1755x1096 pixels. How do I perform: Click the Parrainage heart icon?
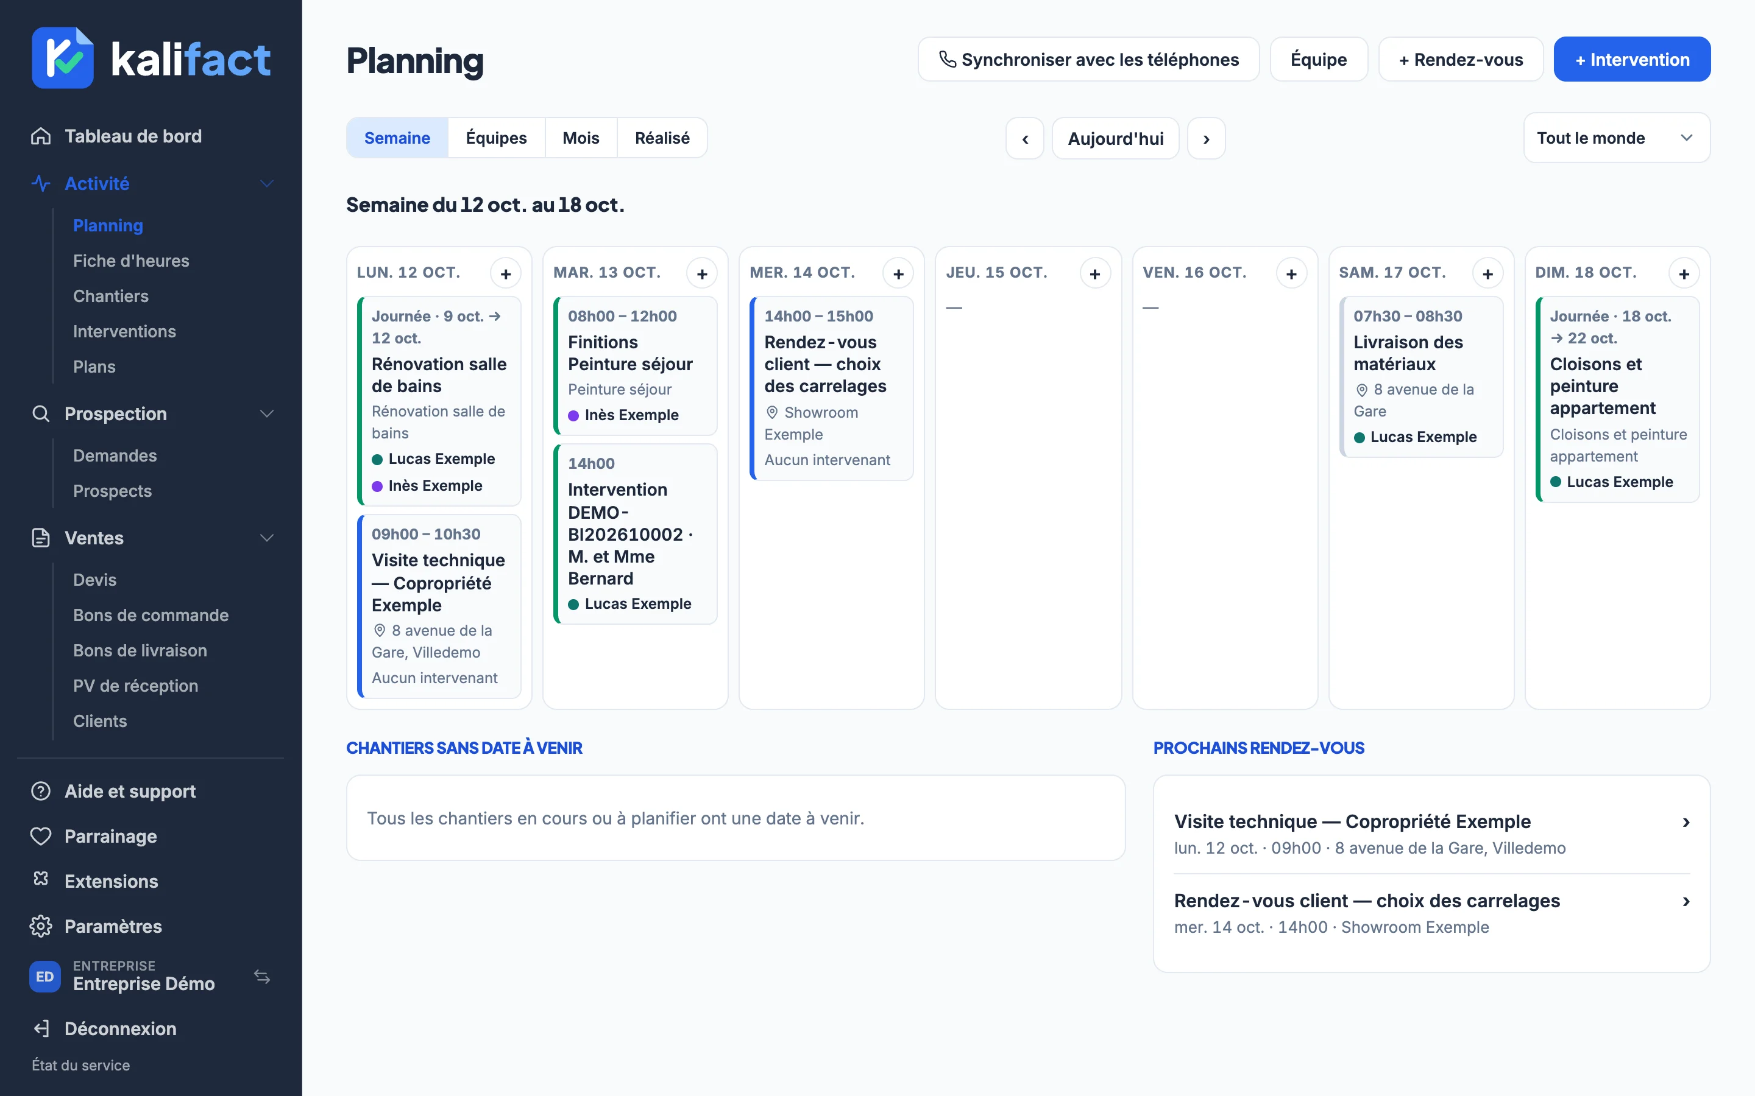point(41,836)
